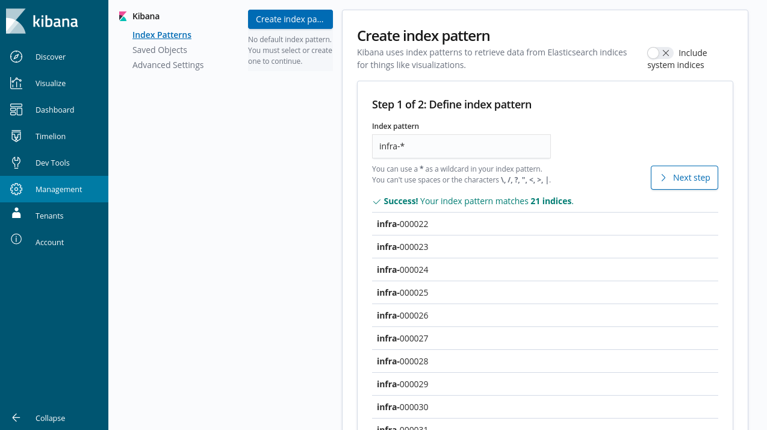Viewport: 767px width, 430px height.
Task: Click the infra-000024 index row
Action: 545,270
